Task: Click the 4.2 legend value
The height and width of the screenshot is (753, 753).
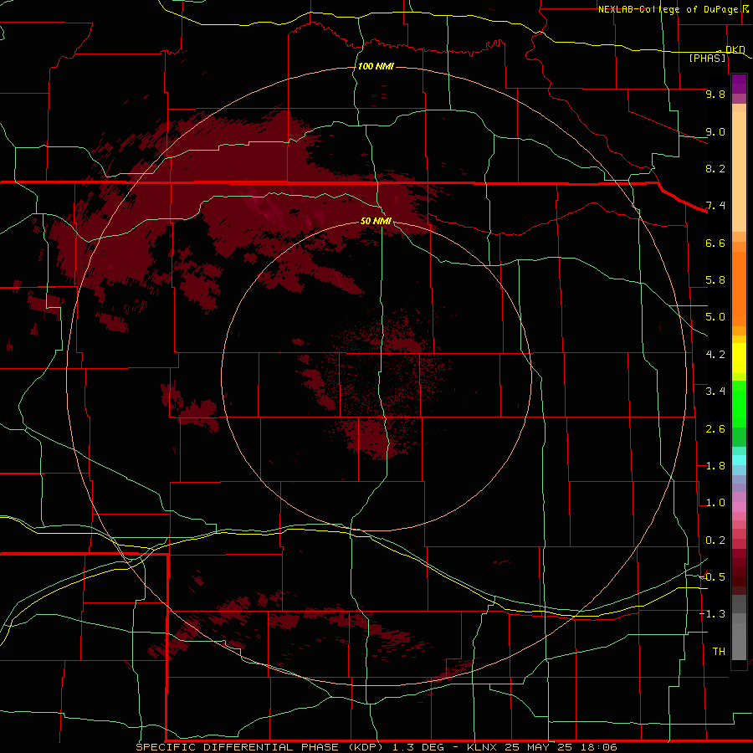Action: click(715, 355)
